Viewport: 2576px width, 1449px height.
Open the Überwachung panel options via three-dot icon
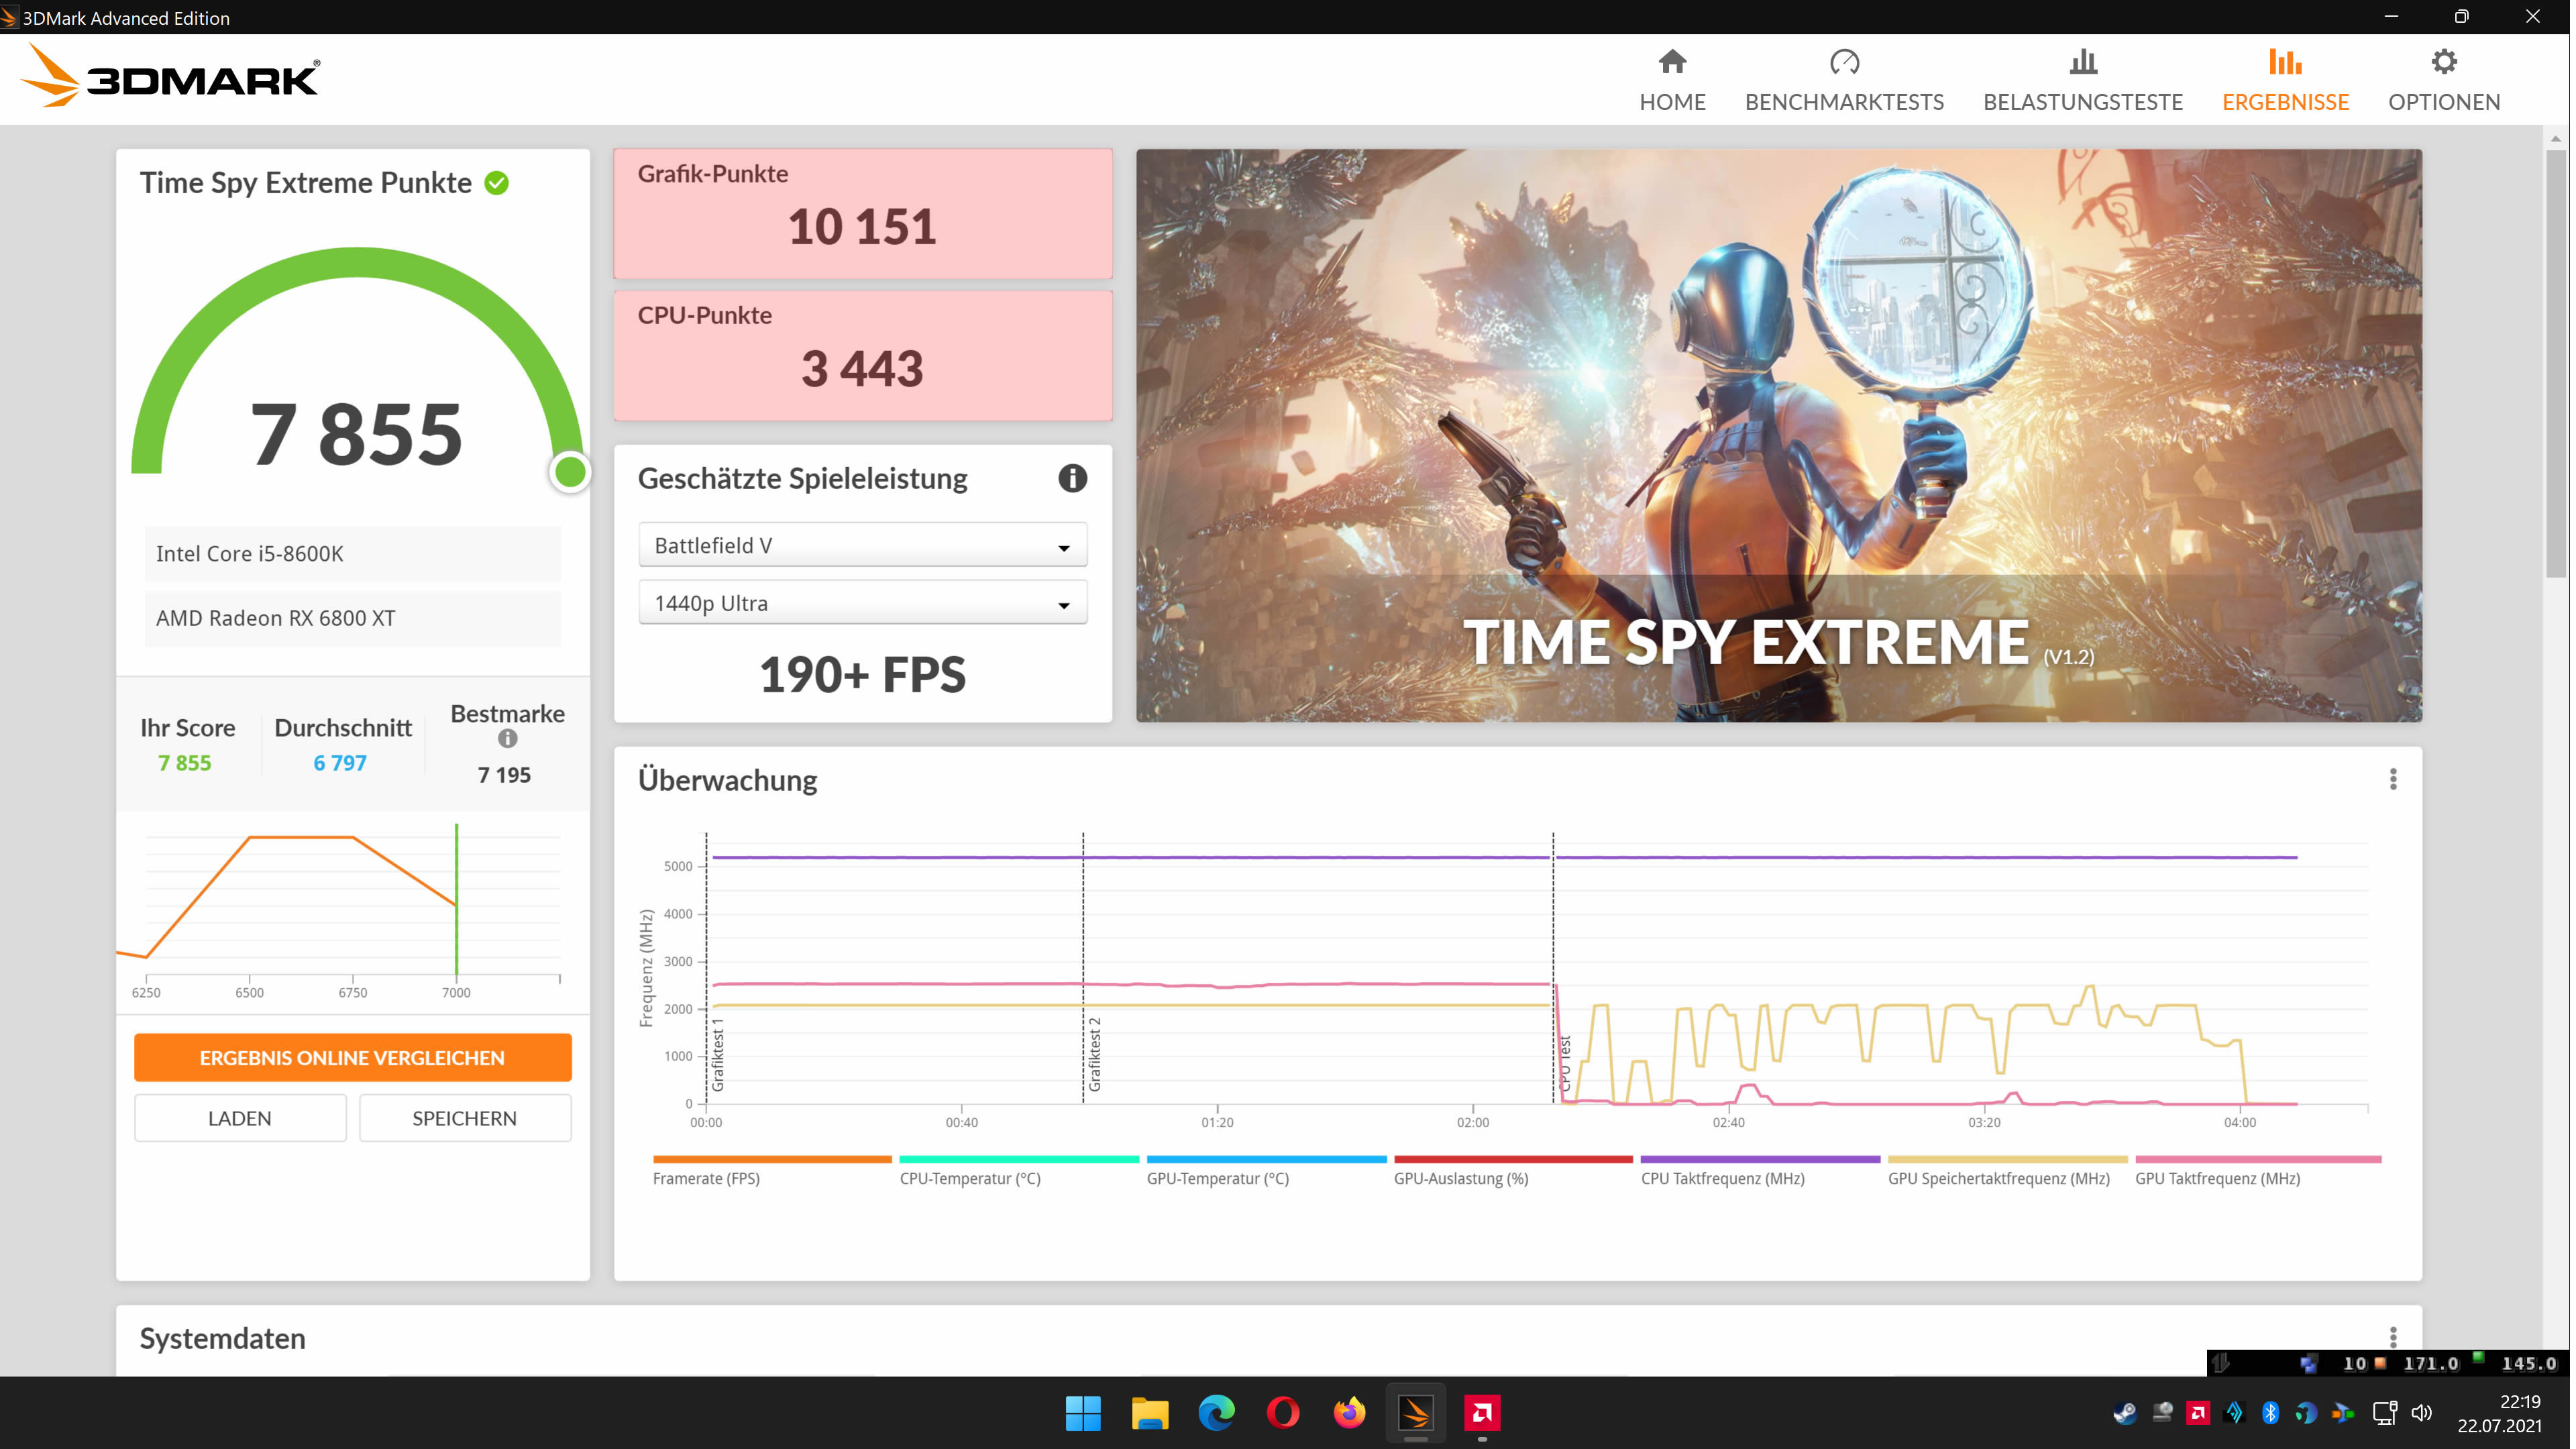point(2394,780)
